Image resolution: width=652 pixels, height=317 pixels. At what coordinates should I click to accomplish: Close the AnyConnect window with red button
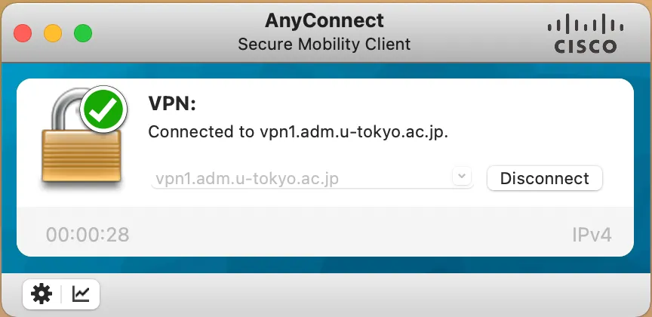pos(23,33)
